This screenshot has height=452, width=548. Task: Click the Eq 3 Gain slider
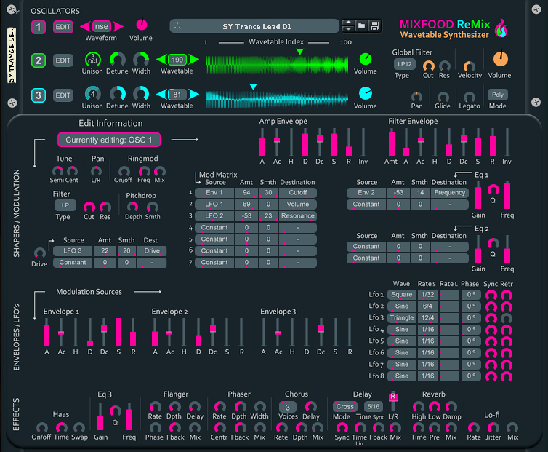point(100,416)
